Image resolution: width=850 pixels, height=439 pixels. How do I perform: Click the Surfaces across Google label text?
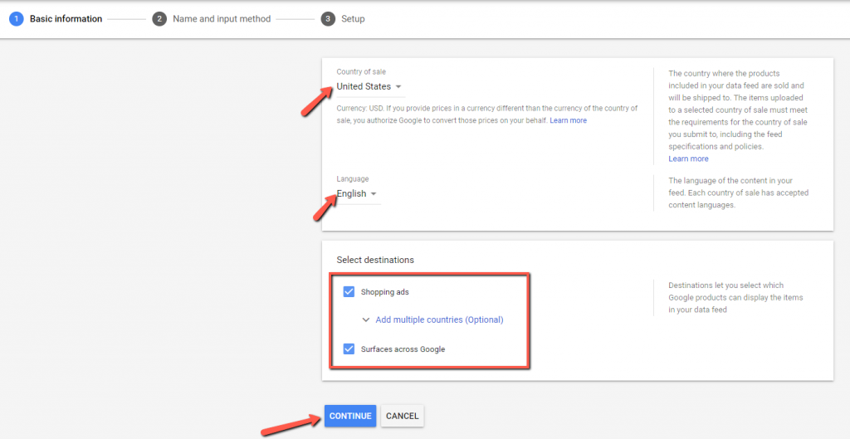(403, 349)
